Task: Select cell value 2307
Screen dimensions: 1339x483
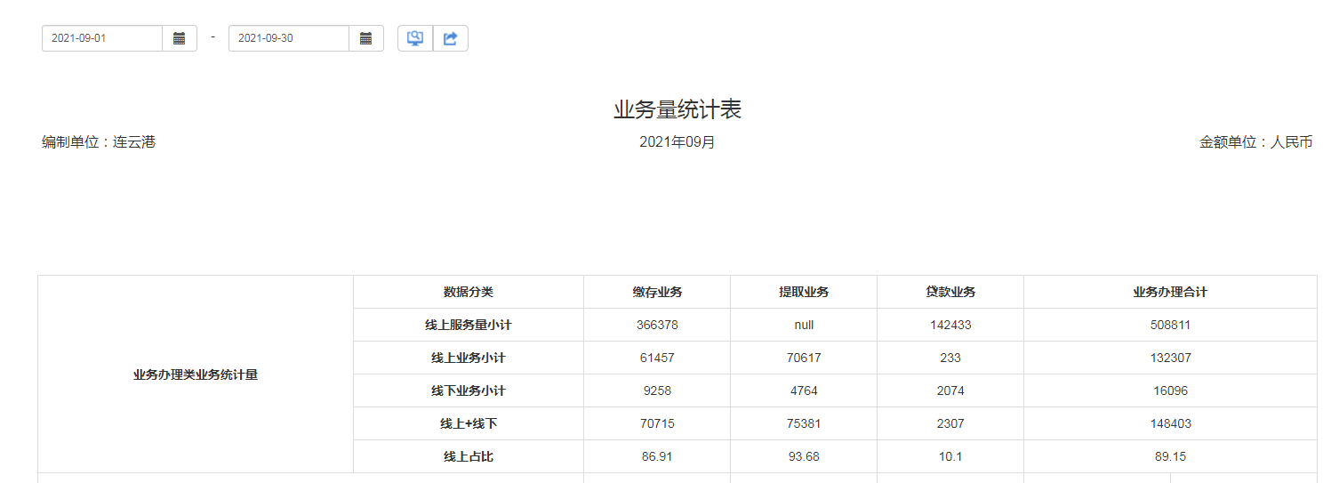Action: 950,423
